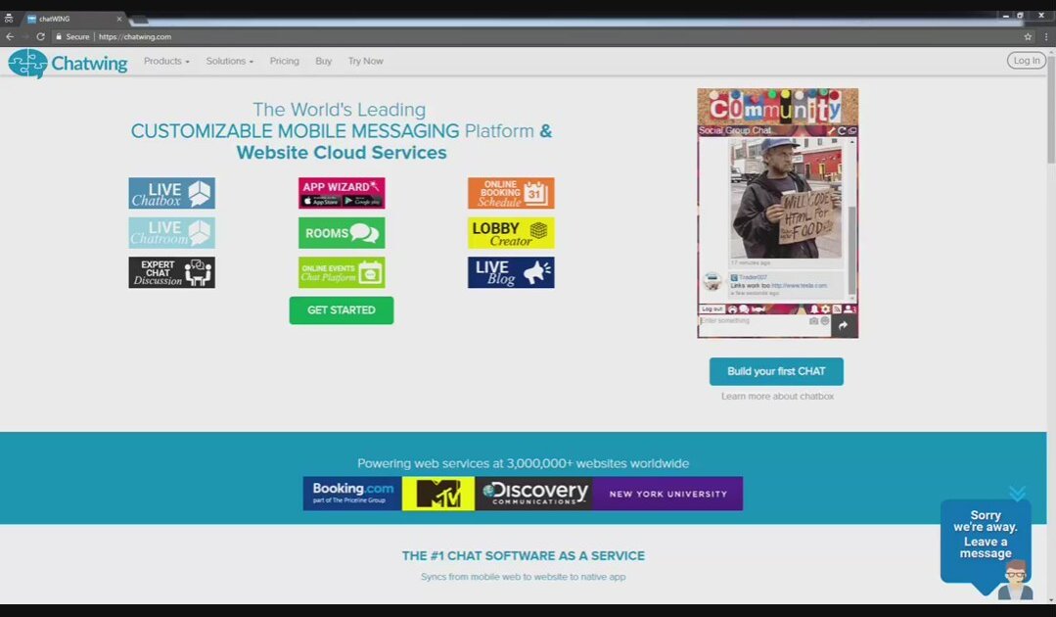Open the LIVE Chatbox tile

click(171, 193)
